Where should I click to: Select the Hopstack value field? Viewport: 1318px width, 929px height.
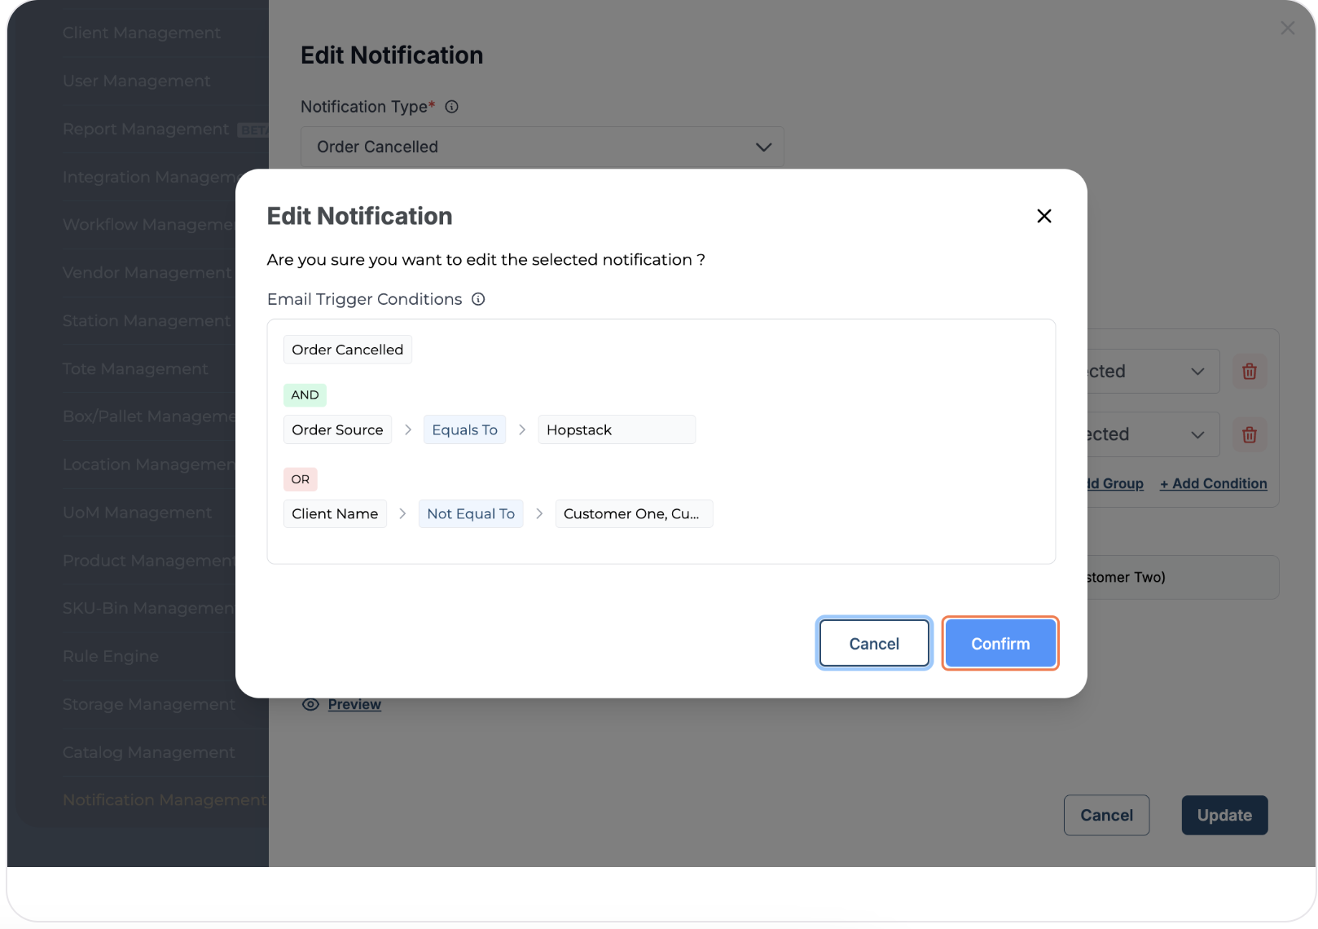coord(616,429)
